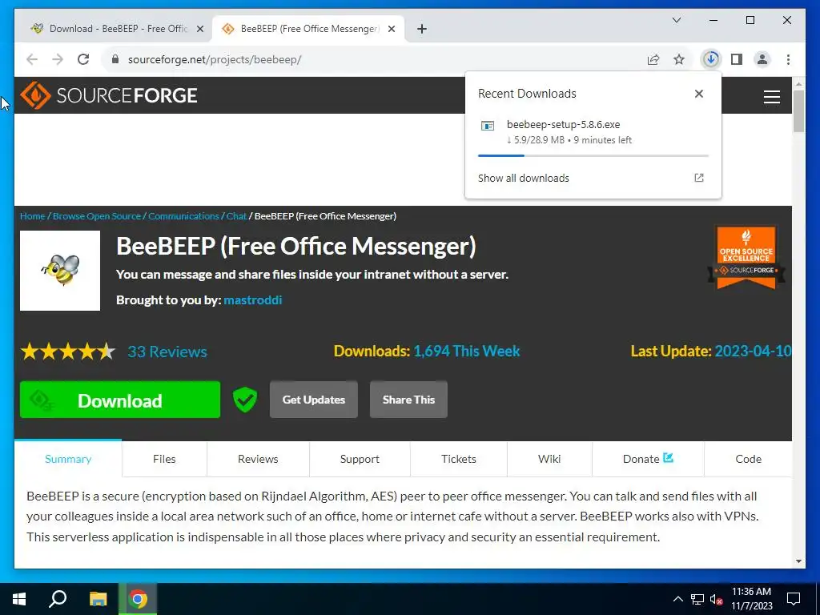Click the external link icon beside Donate
The height and width of the screenshot is (615, 820).
[668, 457]
